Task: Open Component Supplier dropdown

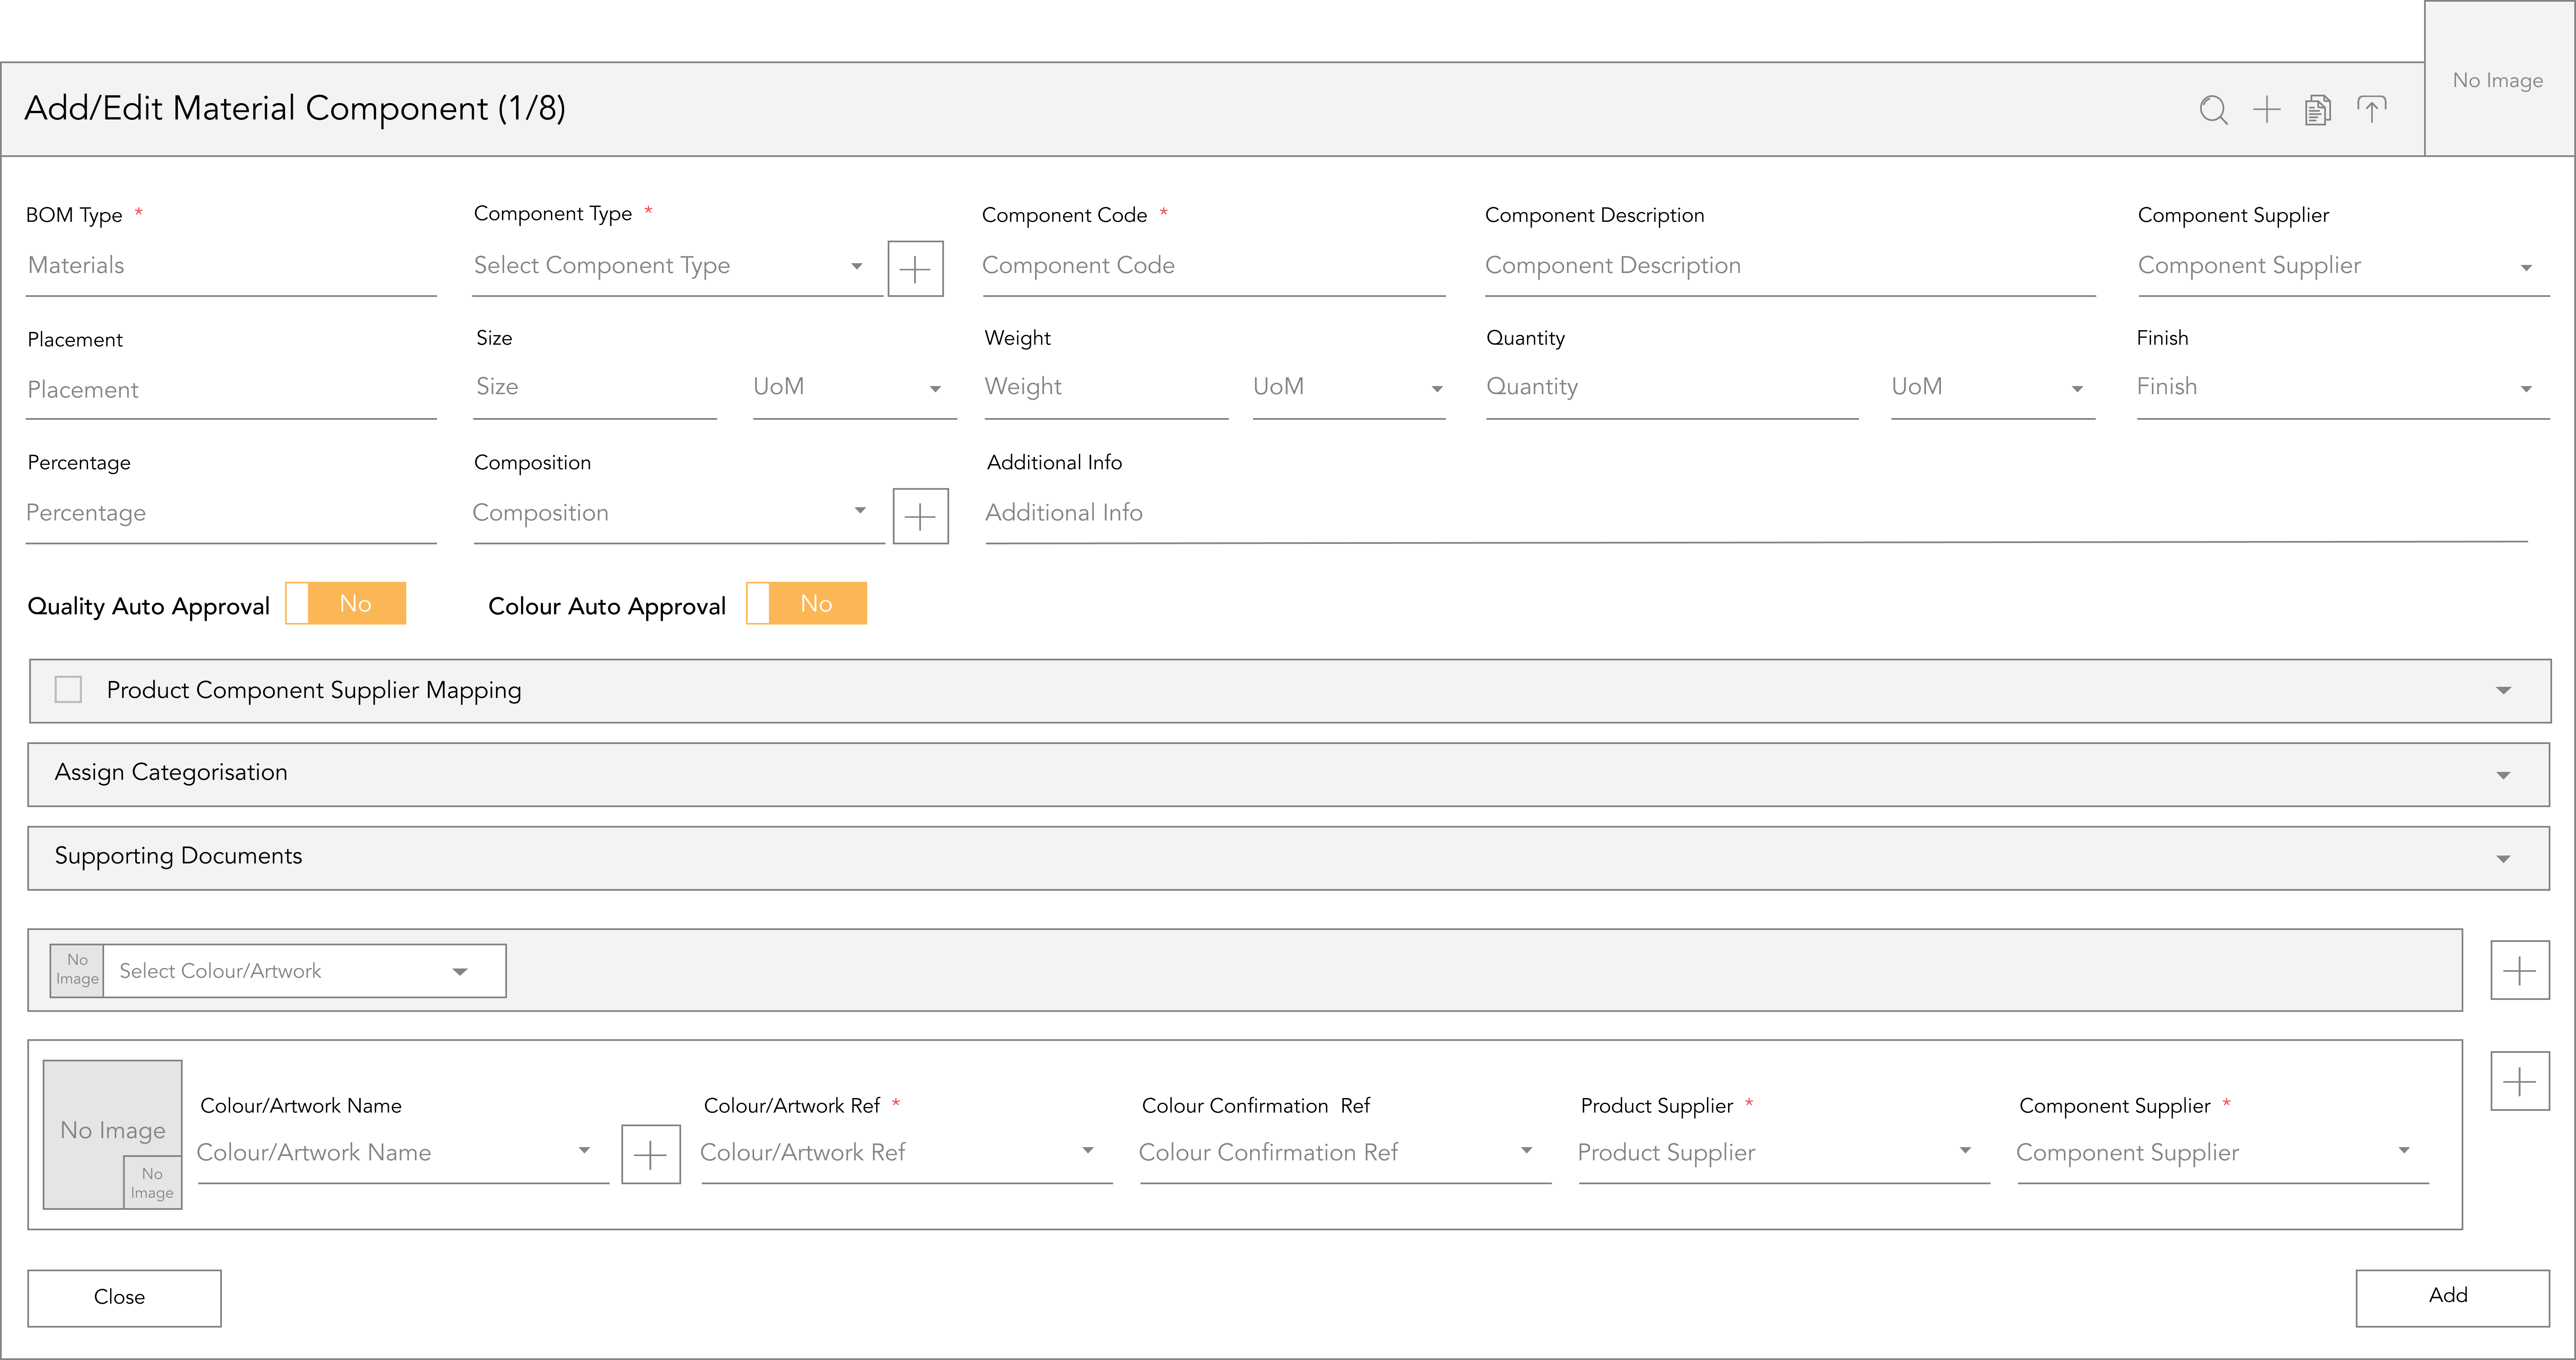Action: point(2528,265)
